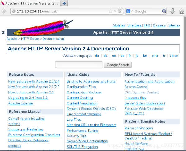Open Security Tips link
Viewport: 186px width, 151px height.
click(77, 136)
